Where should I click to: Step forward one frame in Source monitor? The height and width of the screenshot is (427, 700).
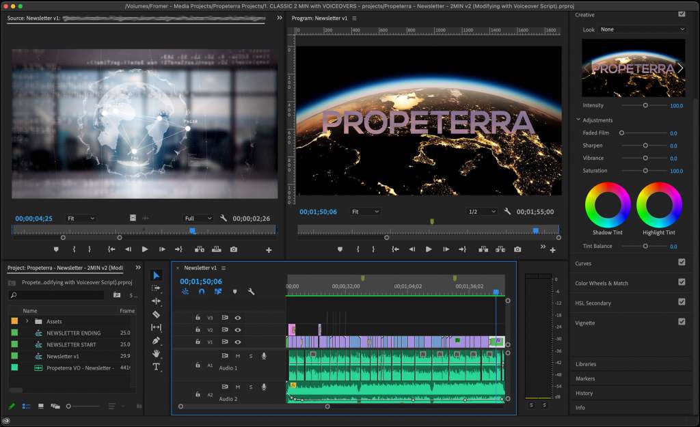(x=162, y=249)
